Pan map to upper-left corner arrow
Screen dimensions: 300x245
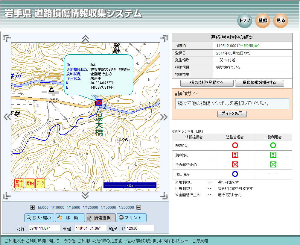(7, 38)
